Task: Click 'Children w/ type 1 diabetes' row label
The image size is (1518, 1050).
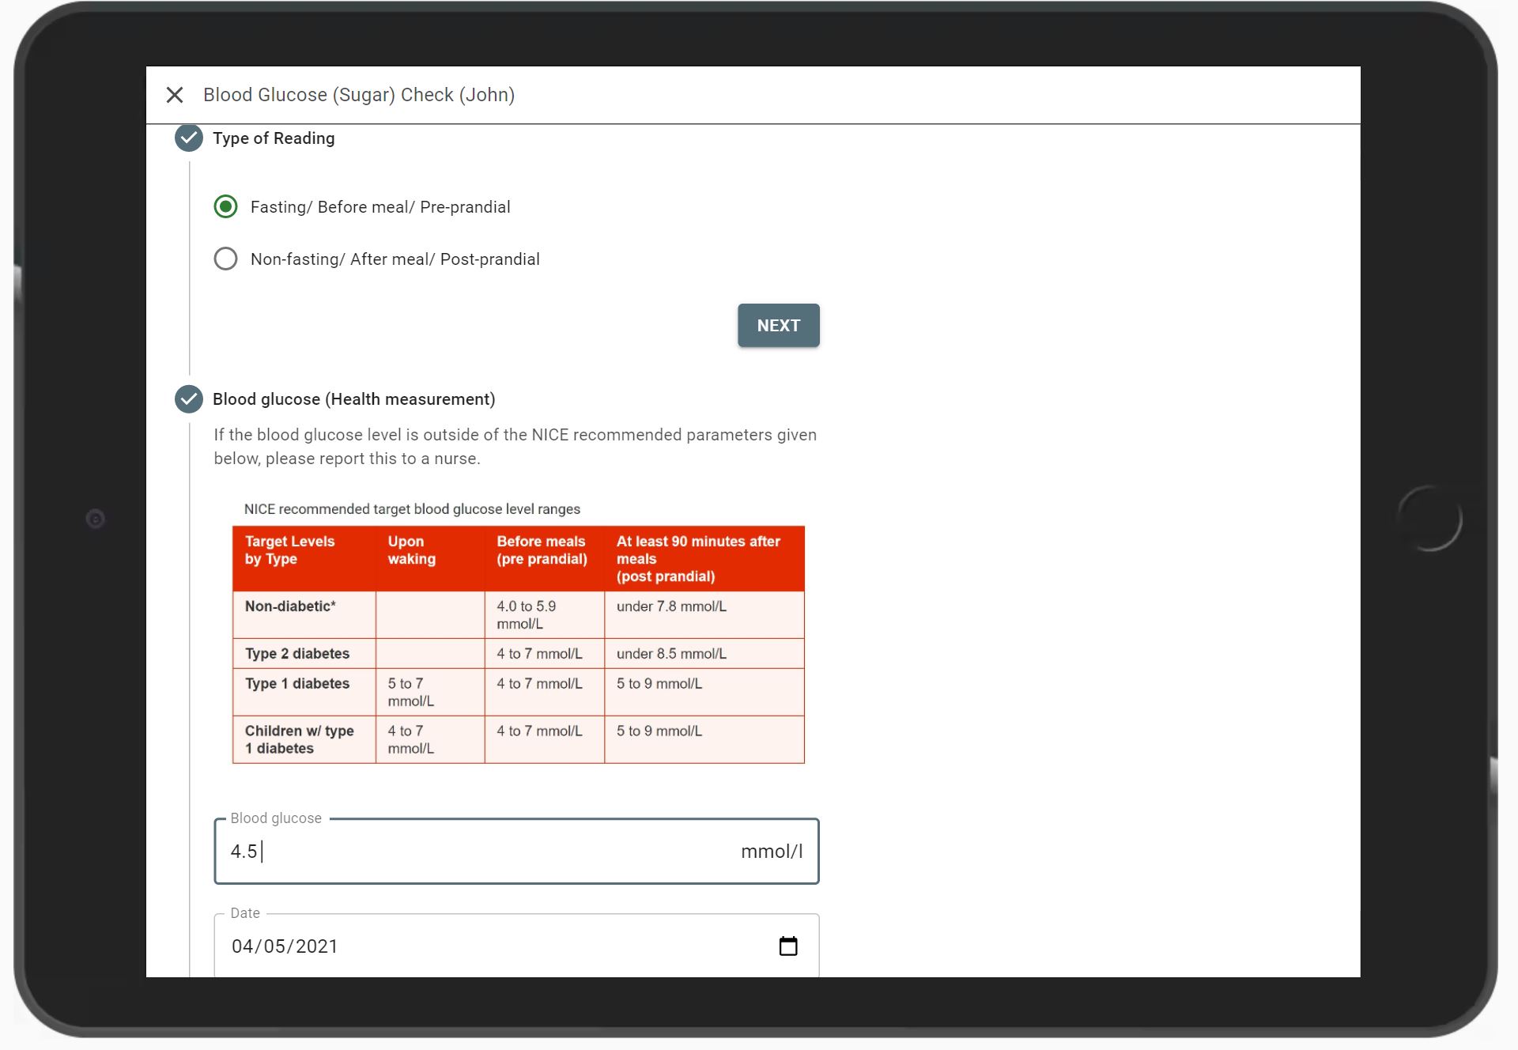Action: pos(299,740)
